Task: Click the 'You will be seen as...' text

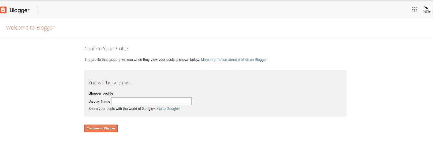Action: 110,83
